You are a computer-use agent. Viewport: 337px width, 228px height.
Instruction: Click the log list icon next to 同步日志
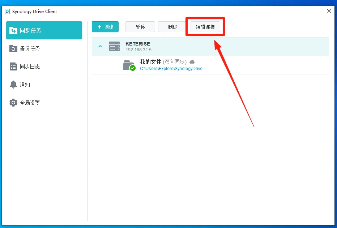(x=13, y=66)
